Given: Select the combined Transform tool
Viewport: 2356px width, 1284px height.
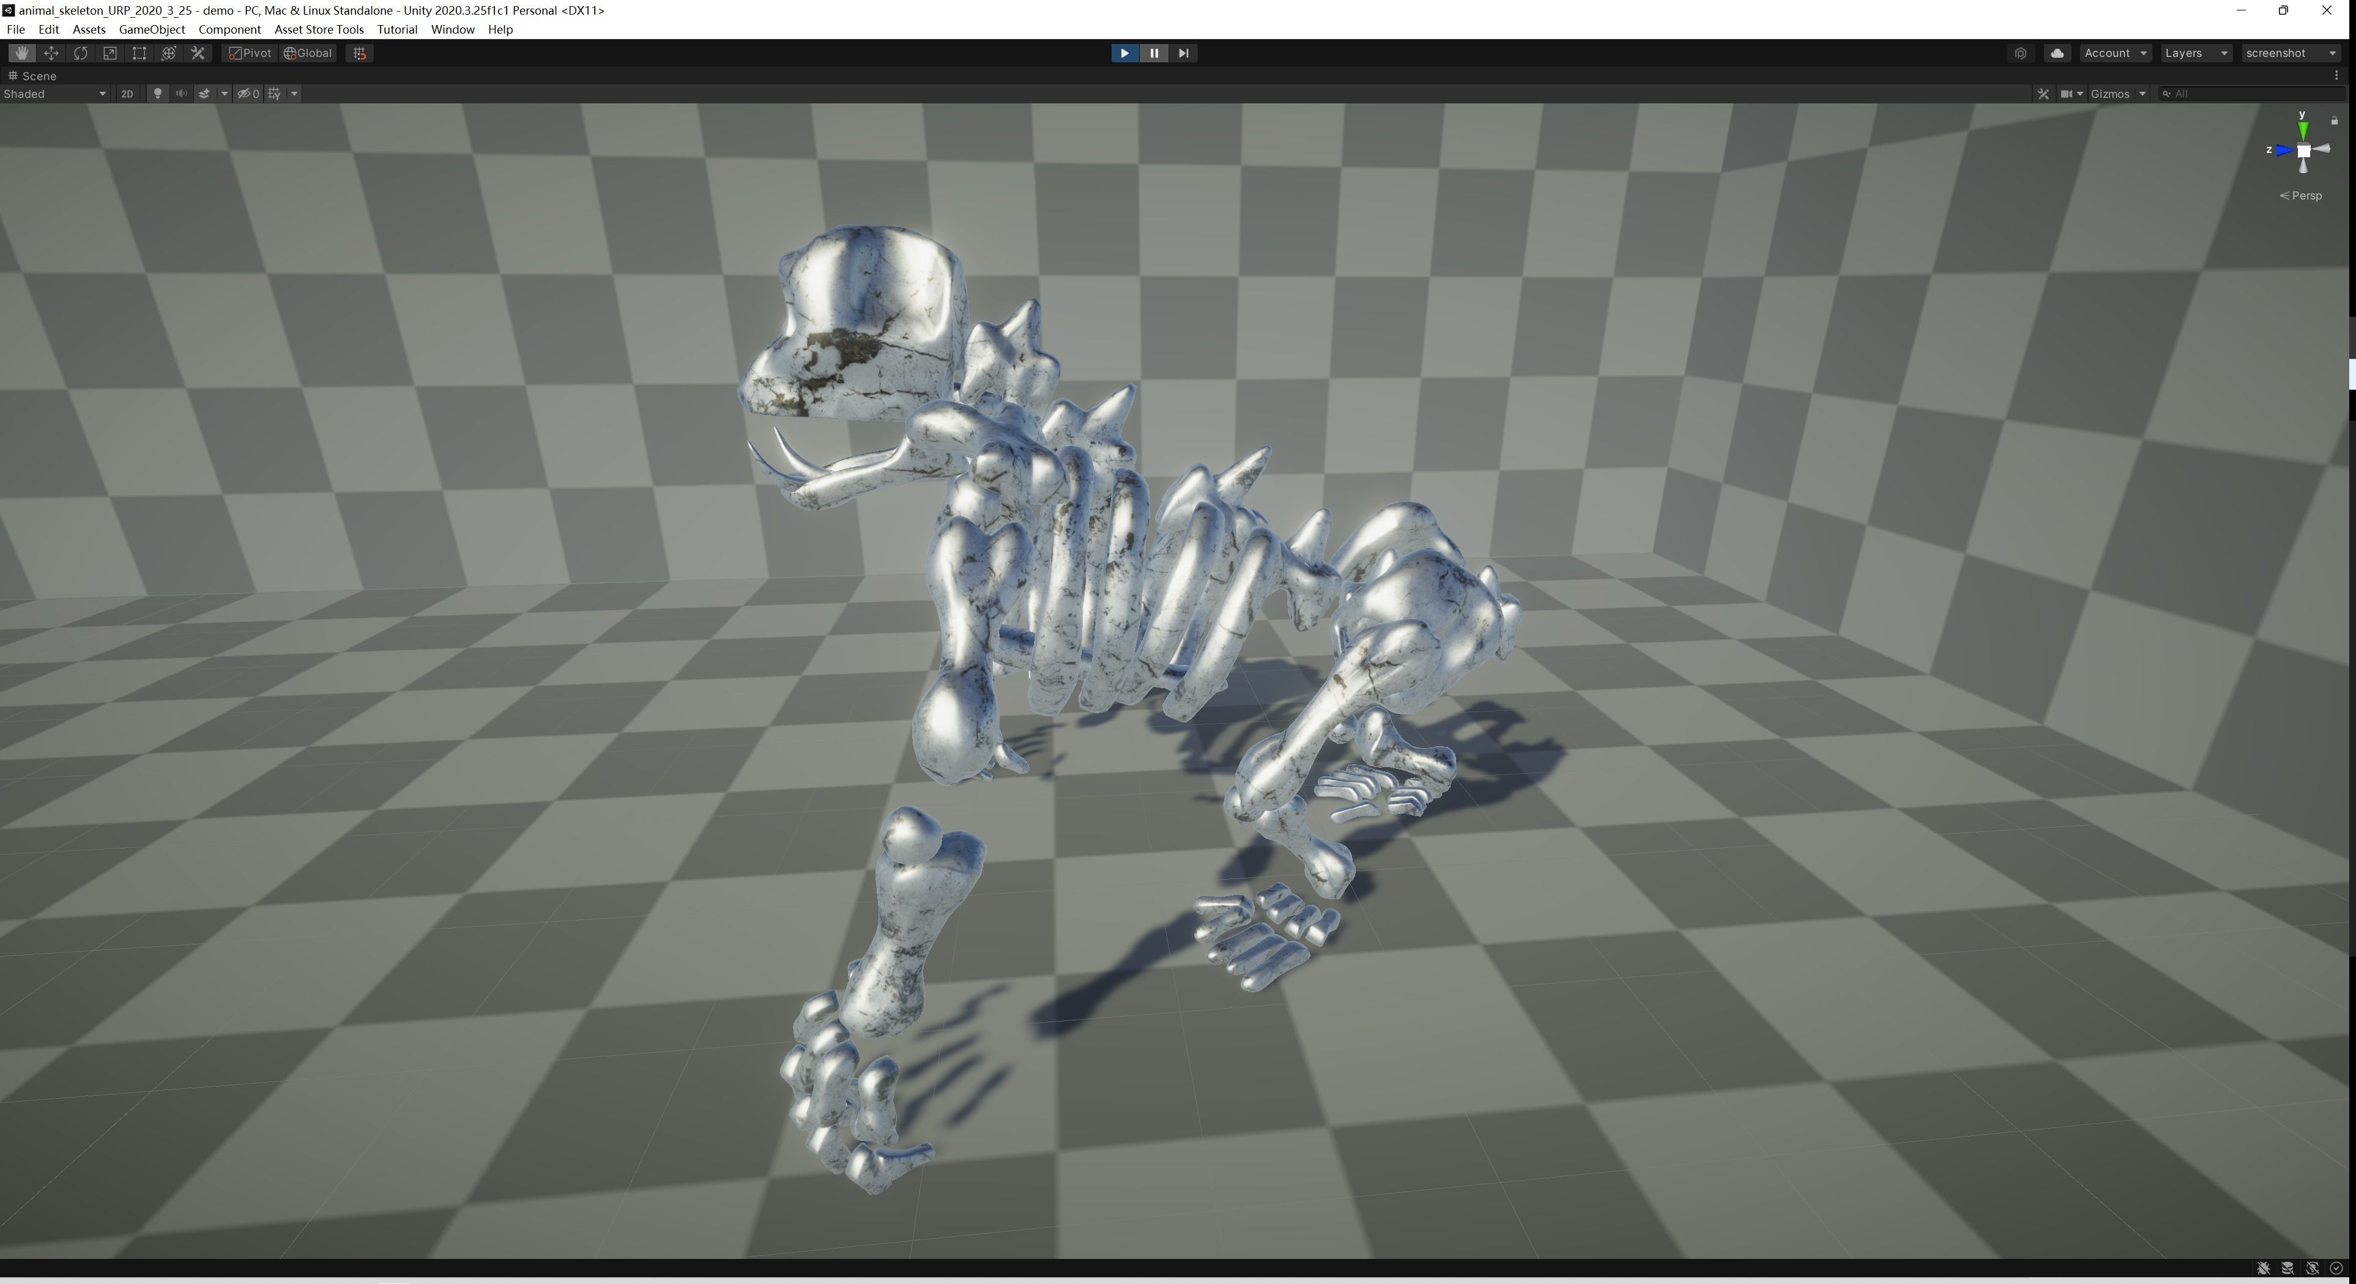Looking at the screenshot, I should [x=168, y=53].
